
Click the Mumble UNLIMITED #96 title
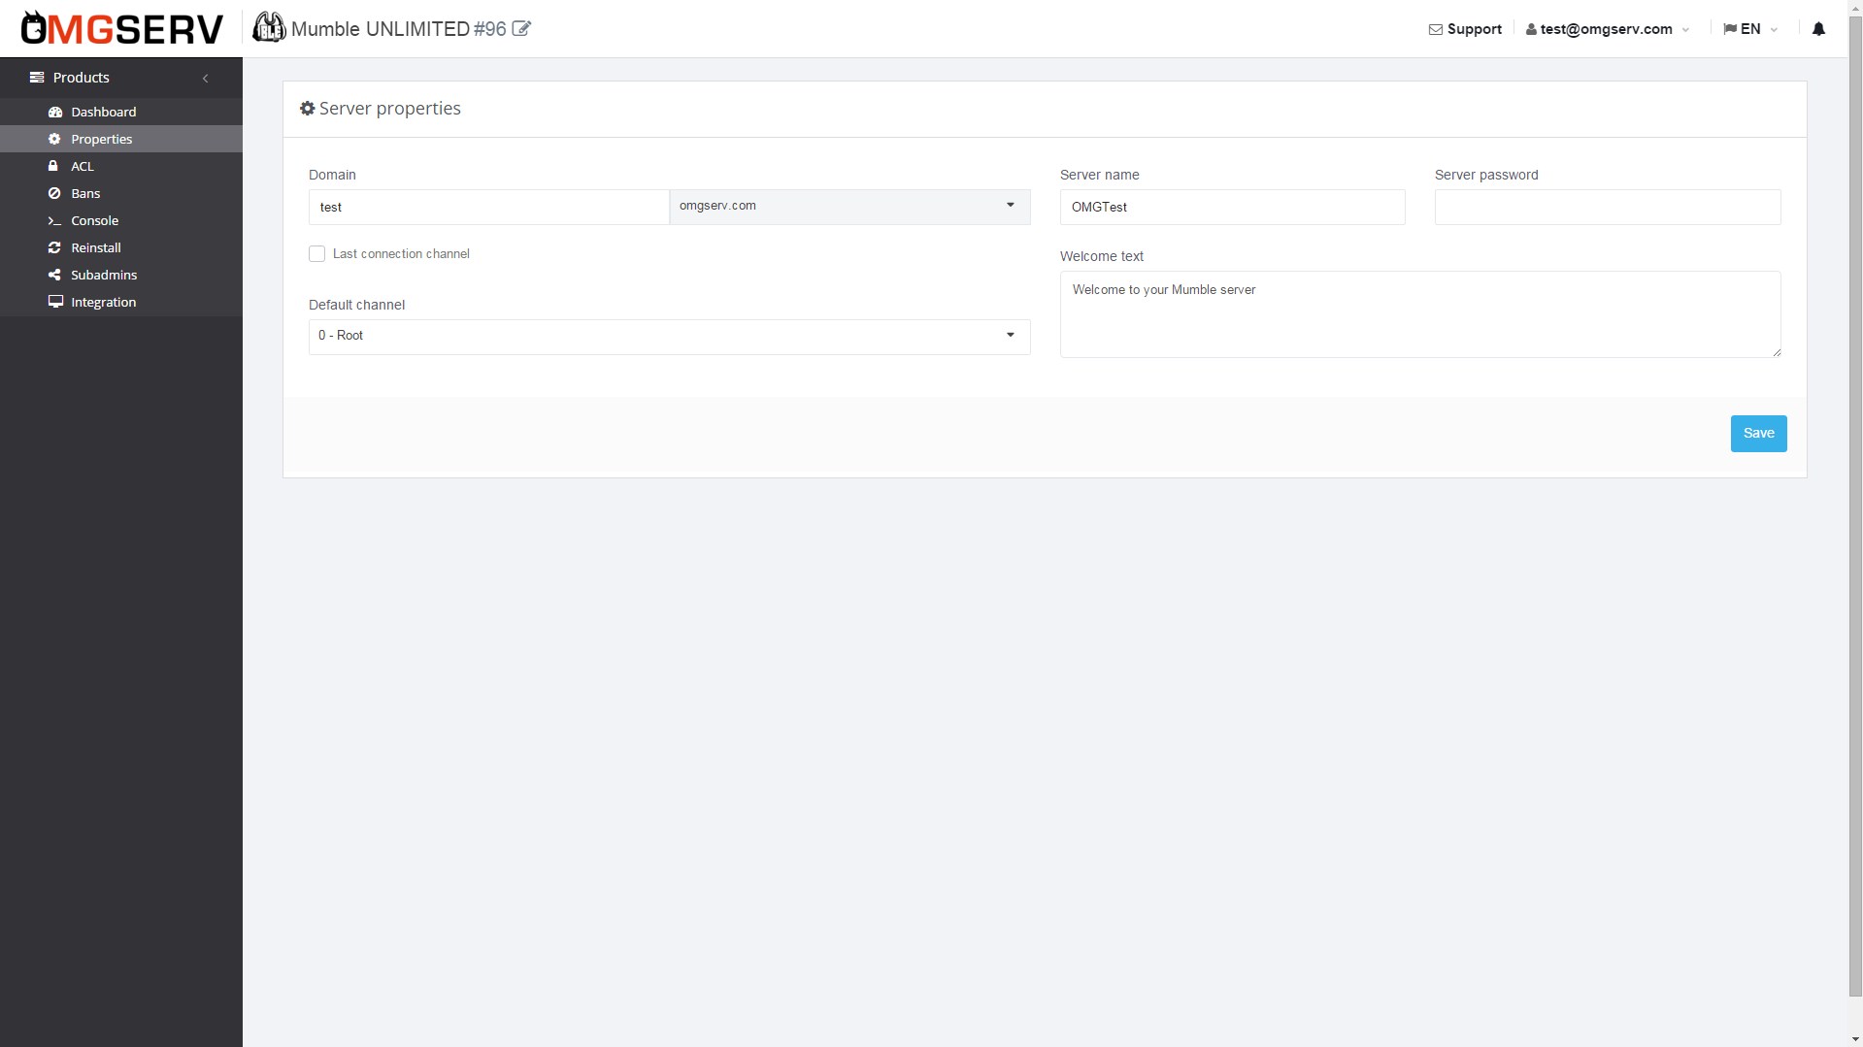tap(398, 29)
